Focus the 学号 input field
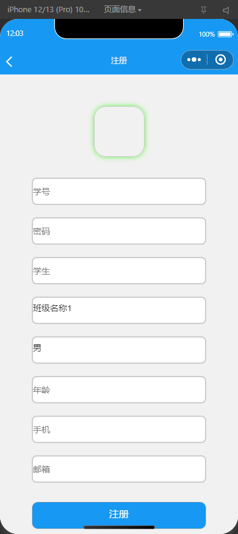Image resolution: width=238 pixels, height=534 pixels. tap(119, 191)
